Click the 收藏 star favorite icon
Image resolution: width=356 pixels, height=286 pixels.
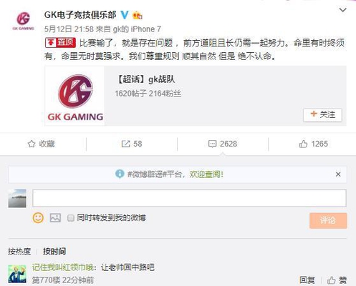tap(32, 144)
